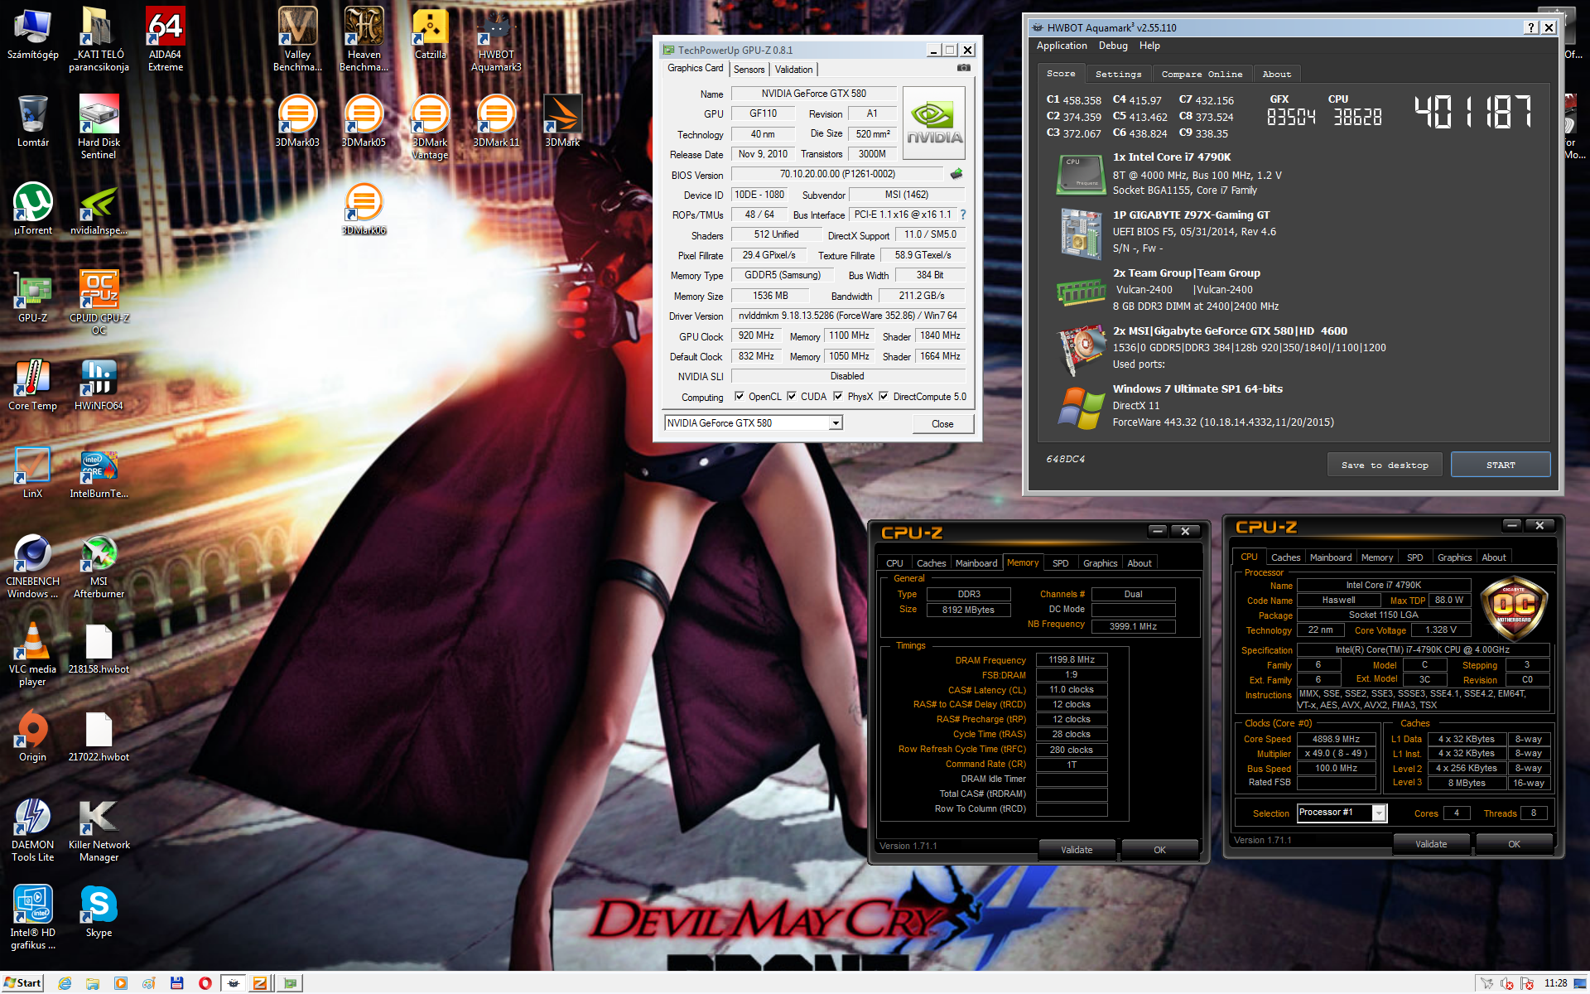
Task: Open the Core Temp desktop icon
Action: point(33,384)
